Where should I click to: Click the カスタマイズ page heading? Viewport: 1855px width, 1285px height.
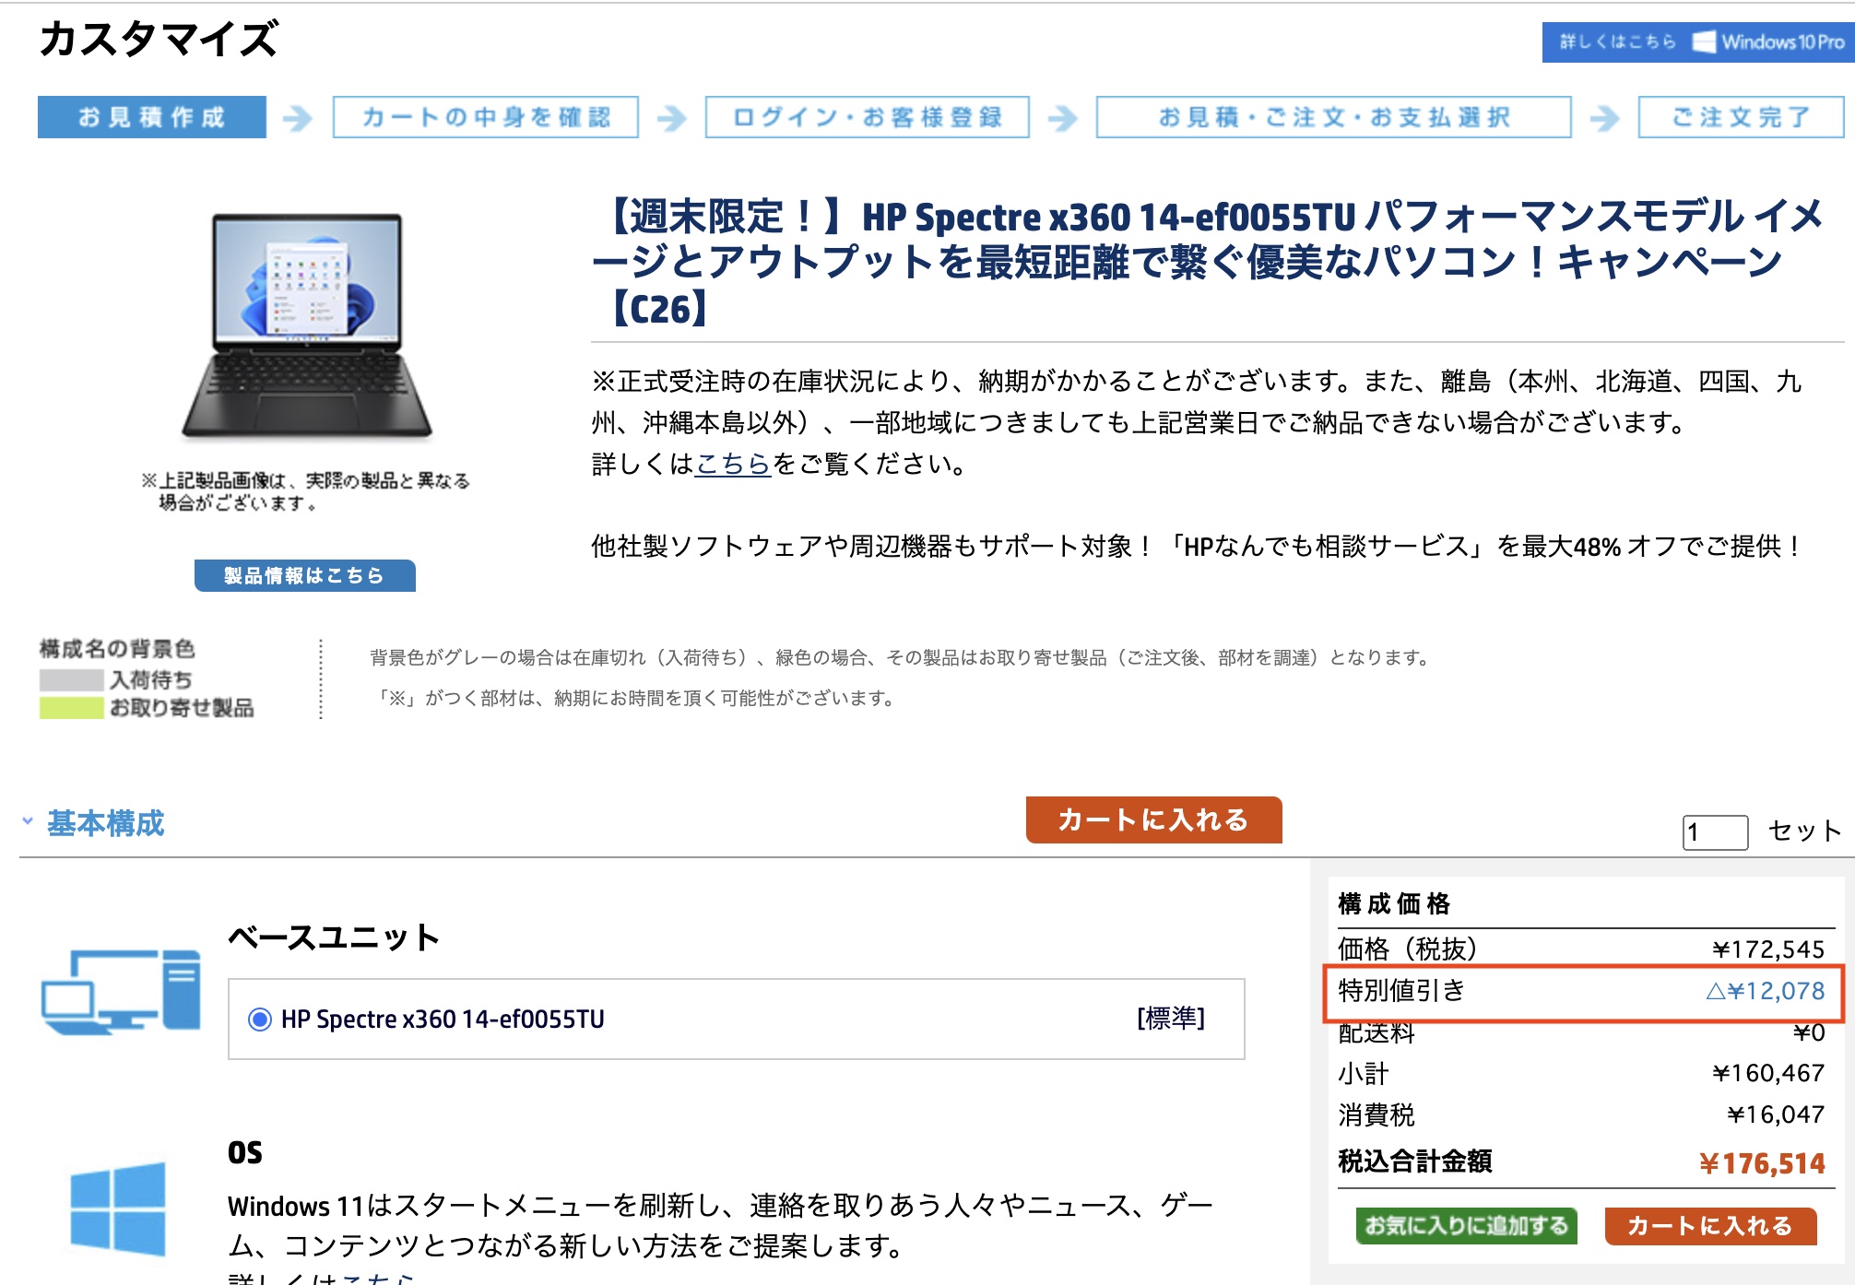point(159,40)
